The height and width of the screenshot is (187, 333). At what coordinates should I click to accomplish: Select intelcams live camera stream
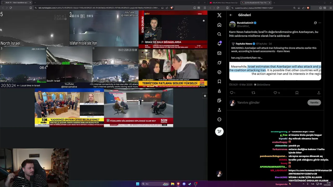(69, 49)
